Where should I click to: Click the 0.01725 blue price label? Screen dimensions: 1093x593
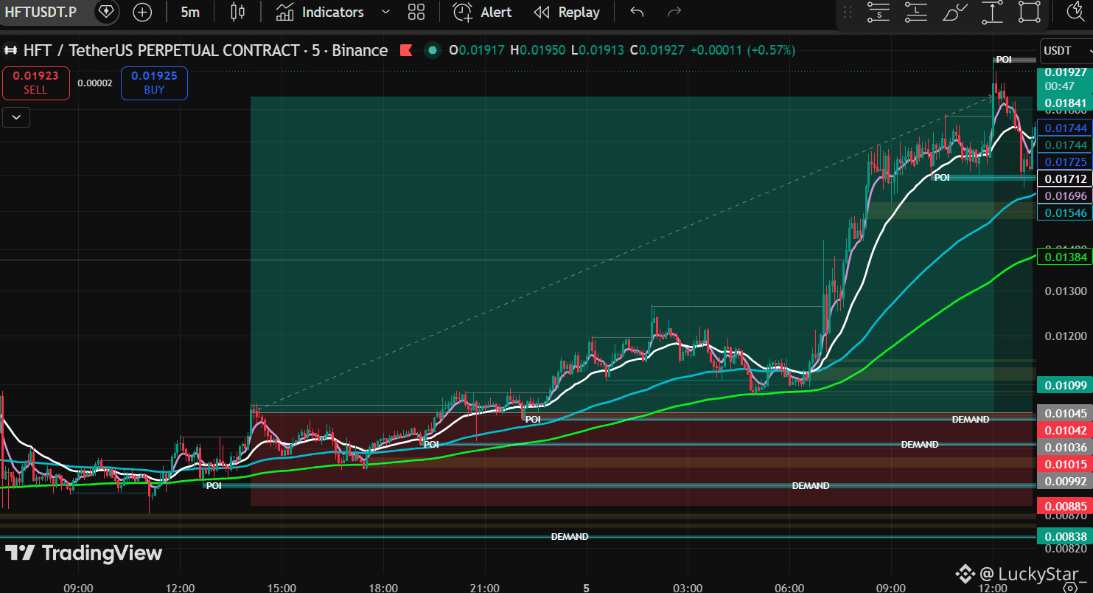tap(1065, 162)
